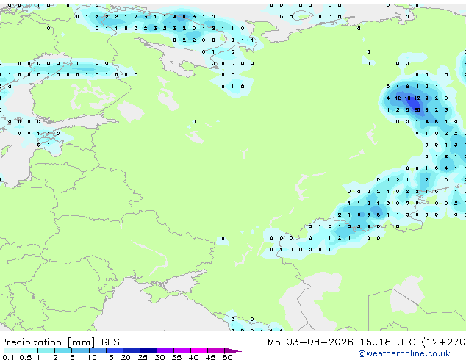The height and width of the screenshot is (360, 466).
Task: Click the legend label '40'
Action: tap(193, 357)
